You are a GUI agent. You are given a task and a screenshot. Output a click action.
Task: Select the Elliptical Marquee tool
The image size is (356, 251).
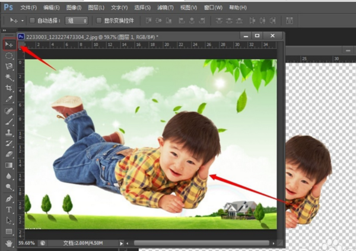pos(9,55)
